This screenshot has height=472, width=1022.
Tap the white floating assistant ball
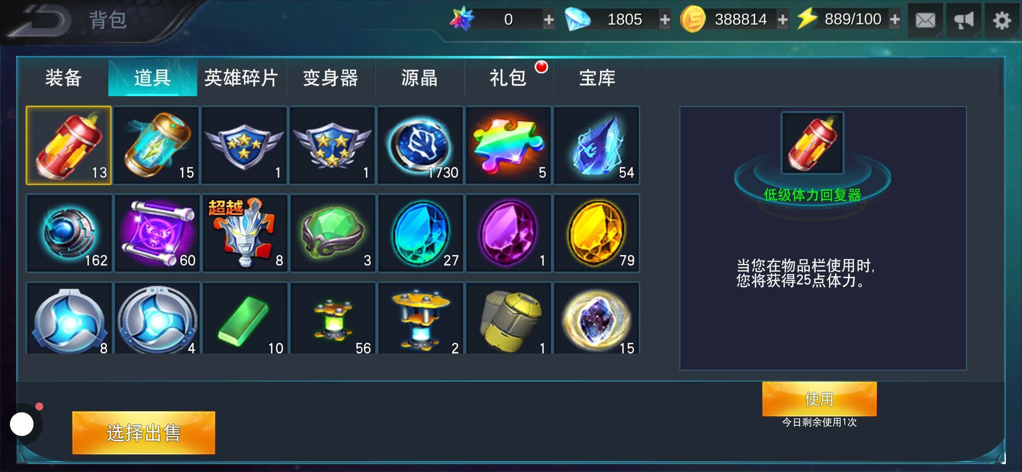(22, 424)
